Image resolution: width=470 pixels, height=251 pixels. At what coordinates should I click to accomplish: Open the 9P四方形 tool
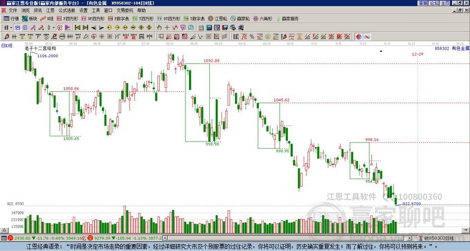[x=93, y=18]
